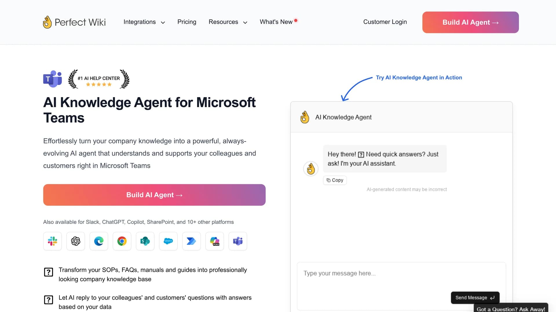
Task: Expand the Integrations dropdown menu
Action: click(144, 22)
